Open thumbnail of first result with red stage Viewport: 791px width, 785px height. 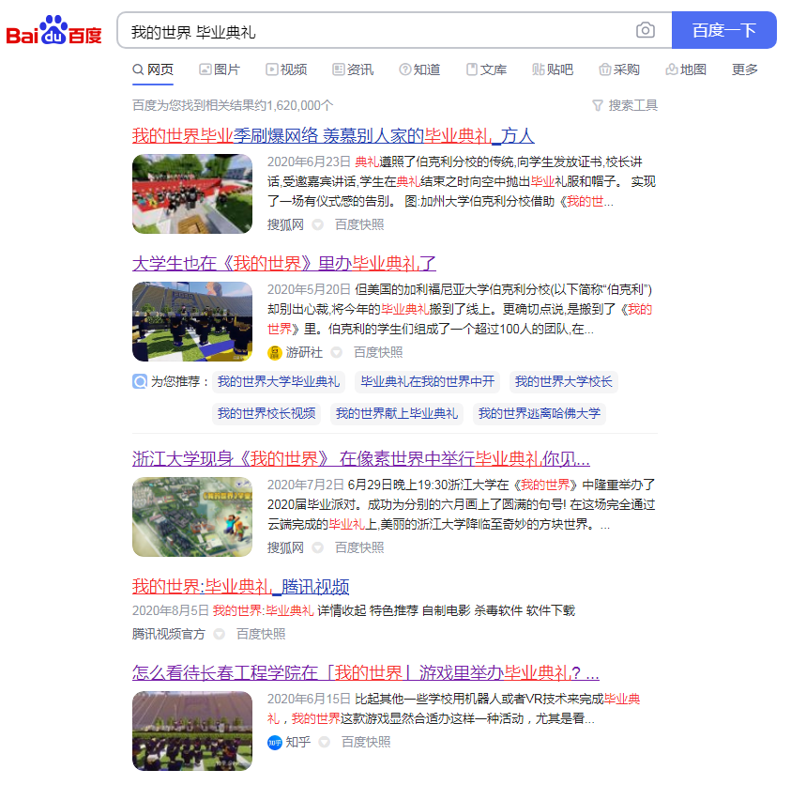pos(192,193)
